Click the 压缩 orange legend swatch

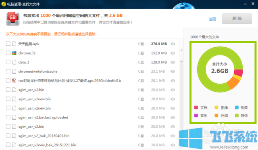[216, 116]
